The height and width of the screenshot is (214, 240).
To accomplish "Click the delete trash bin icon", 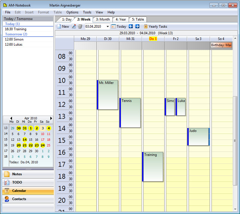I will pos(80,27).
